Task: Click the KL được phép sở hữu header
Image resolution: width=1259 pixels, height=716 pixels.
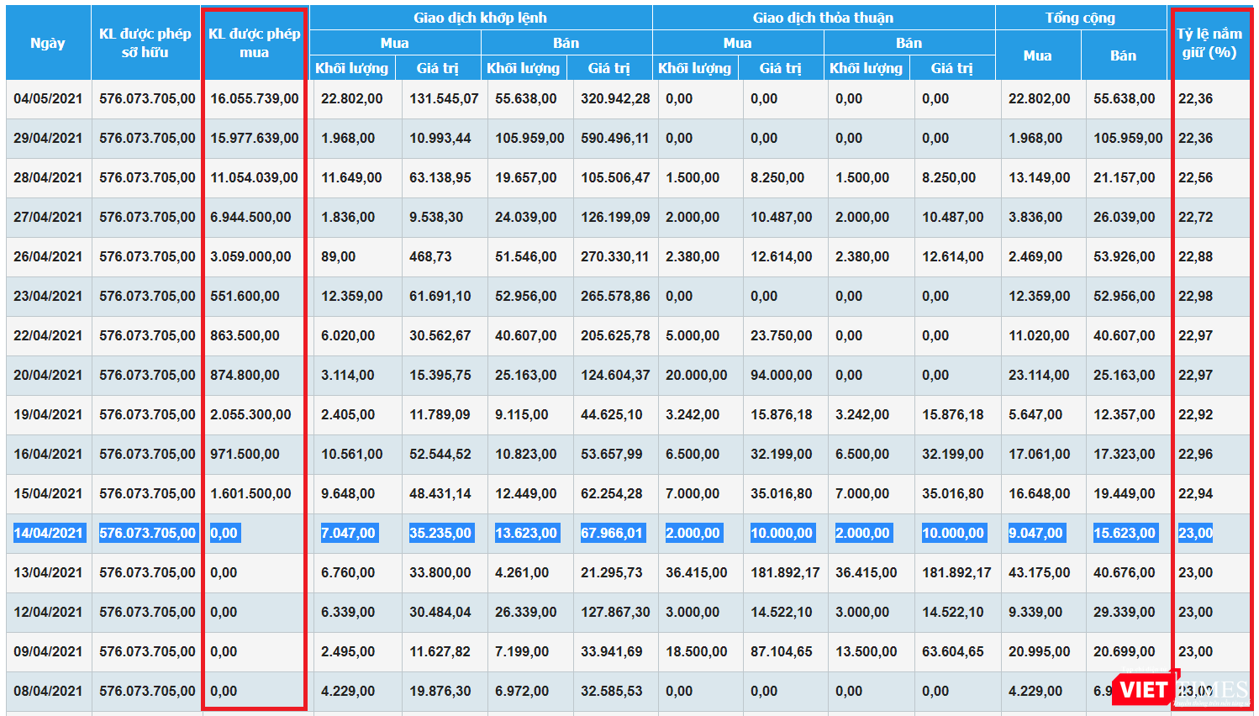Action: point(145,43)
